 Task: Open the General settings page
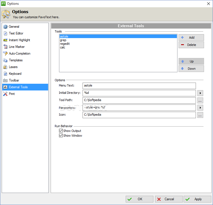pyautogui.click(x=25, y=27)
